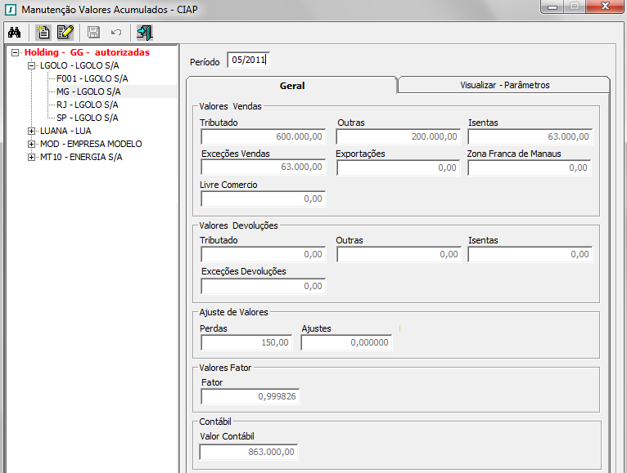Click the edit record pencil icon

click(65, 33)
